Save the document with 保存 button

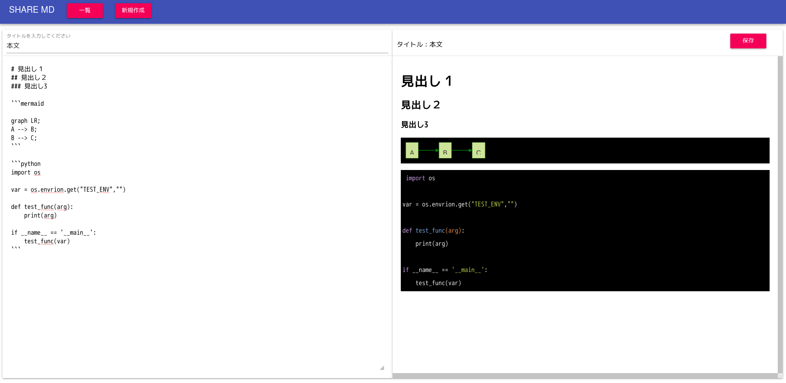pyautogui.click(x=748, y=41)
